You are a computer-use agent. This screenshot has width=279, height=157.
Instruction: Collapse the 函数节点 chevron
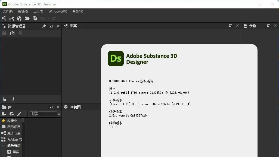[4, 146]
